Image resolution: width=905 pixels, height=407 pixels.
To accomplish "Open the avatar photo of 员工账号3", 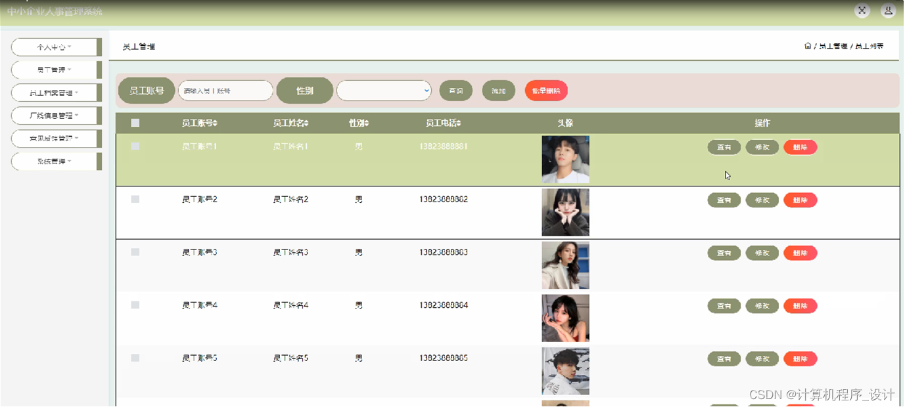I will [565, 265].
